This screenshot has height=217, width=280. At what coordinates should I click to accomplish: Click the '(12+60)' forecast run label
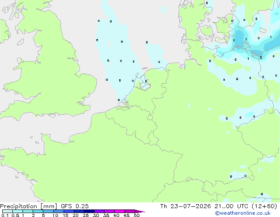coord(264,206)
